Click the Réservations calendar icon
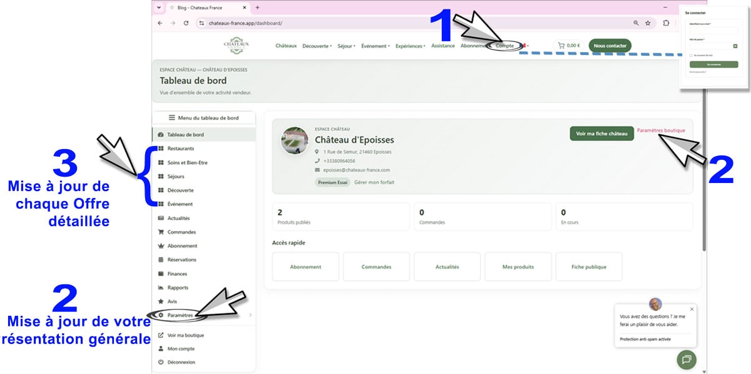 [161, 259]
